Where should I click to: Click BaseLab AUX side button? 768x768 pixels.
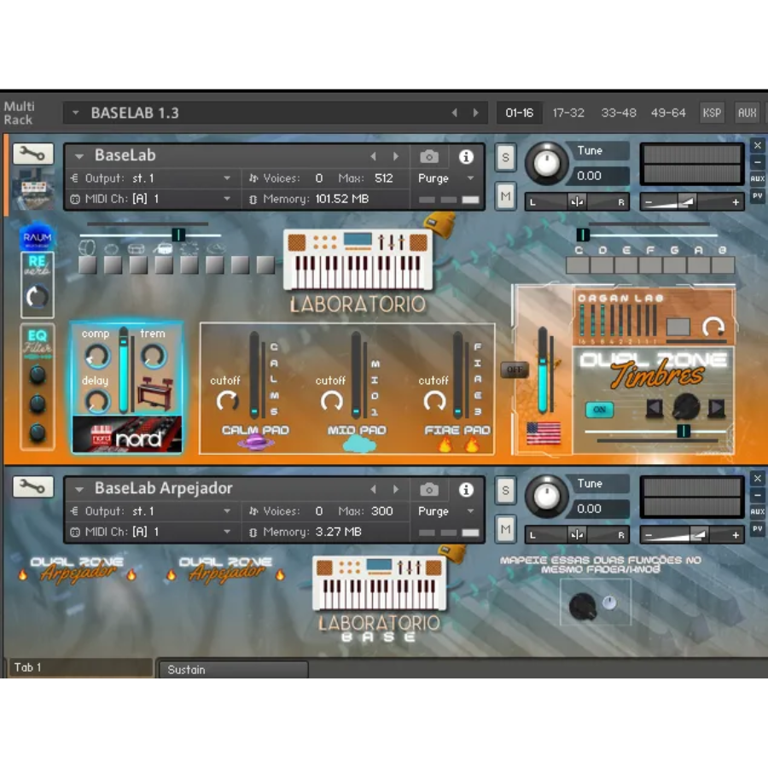coord(757,179)
